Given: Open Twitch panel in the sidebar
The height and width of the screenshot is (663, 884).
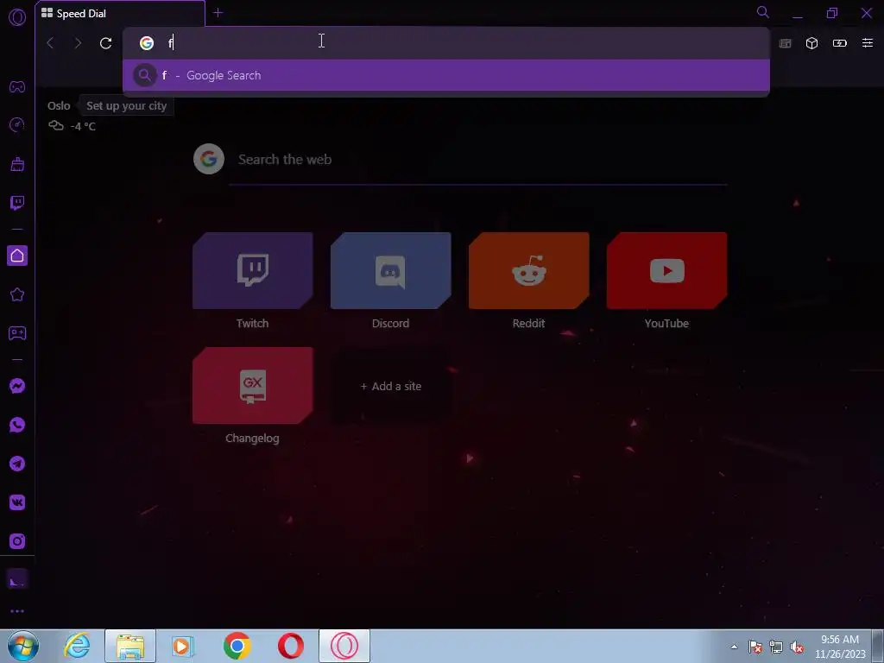Looking at the screenshot, I should 17,203.
